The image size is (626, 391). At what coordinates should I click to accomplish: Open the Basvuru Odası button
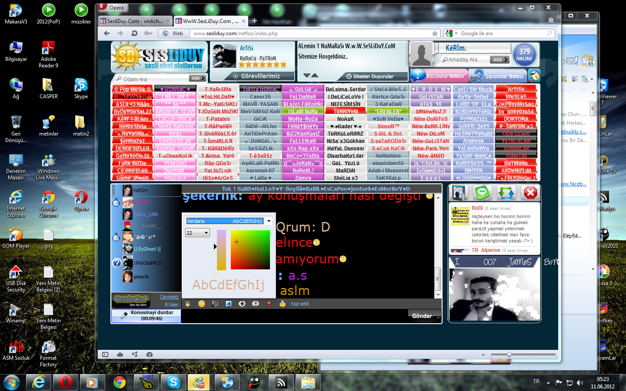pos(439,76)
